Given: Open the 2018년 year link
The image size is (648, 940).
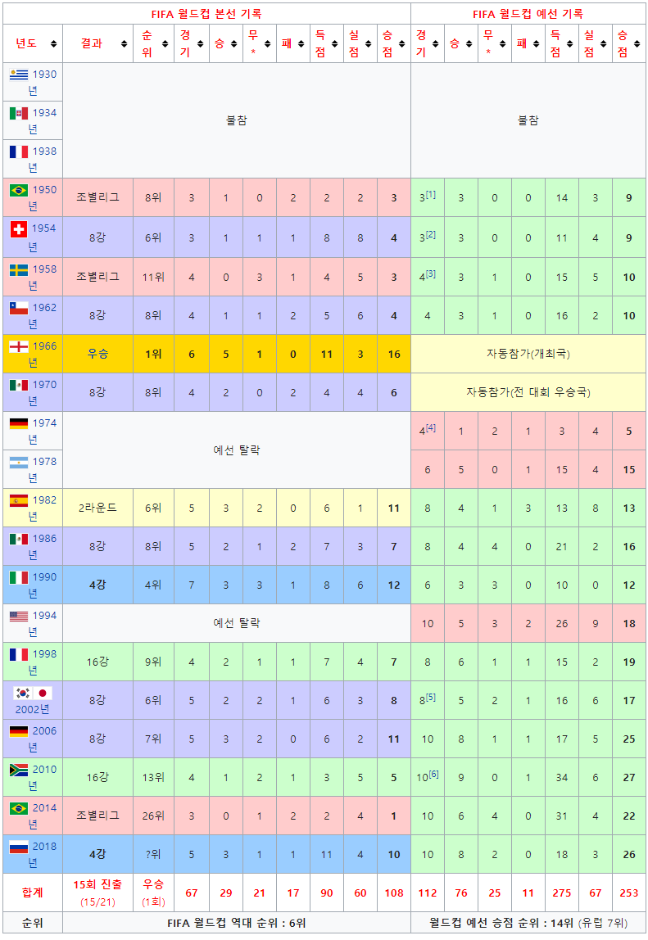Looking at the screenshot, I should [x=43, y=854].
